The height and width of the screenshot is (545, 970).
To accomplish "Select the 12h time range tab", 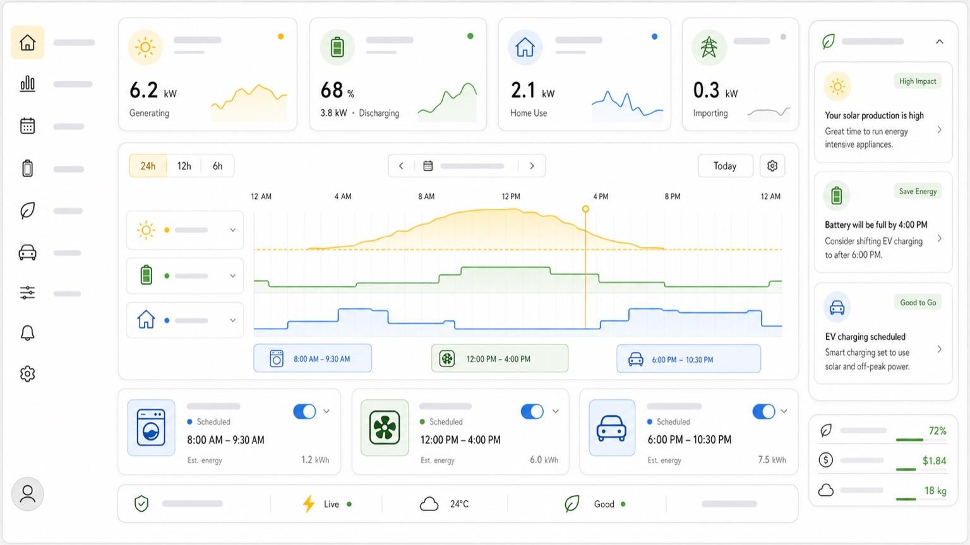I will (184, 166).
